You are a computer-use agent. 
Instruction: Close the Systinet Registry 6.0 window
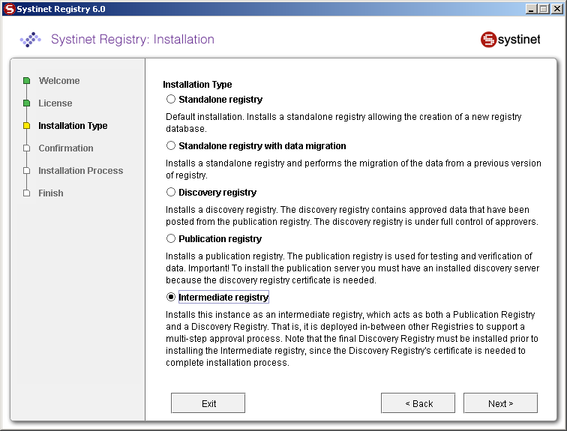click(556, 9)
